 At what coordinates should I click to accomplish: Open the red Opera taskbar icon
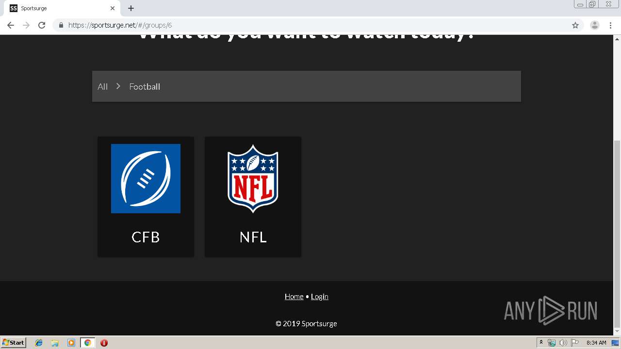[104, 343]
